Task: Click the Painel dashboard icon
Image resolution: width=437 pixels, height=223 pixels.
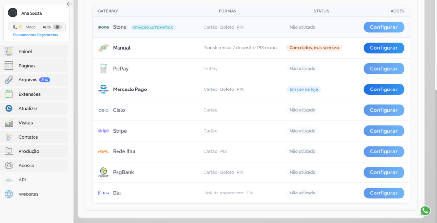Action: pos(9,51)
